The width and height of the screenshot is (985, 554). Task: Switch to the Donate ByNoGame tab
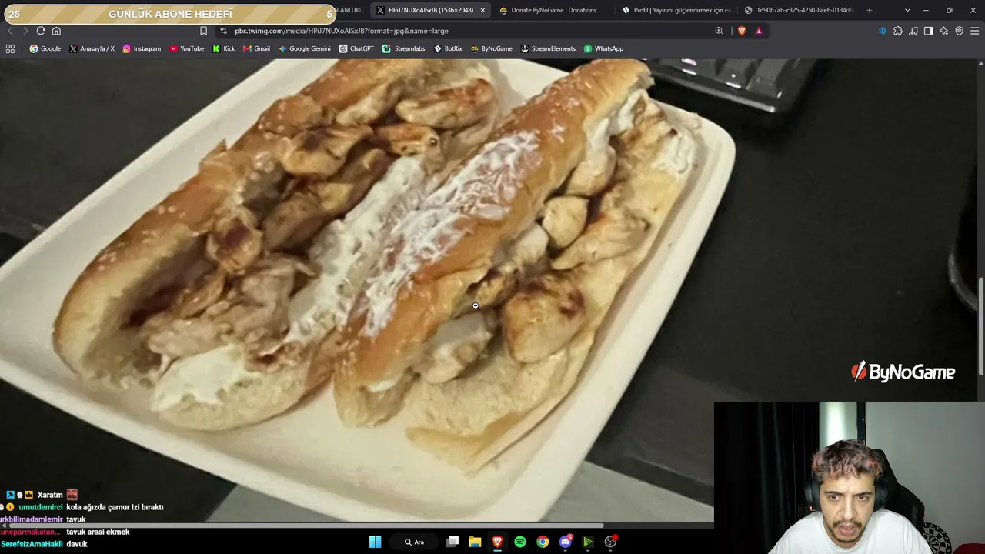(553, 10)
